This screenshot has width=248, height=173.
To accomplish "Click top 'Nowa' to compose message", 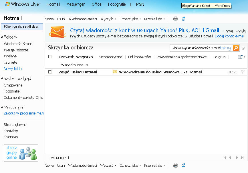I will point(49,19).
